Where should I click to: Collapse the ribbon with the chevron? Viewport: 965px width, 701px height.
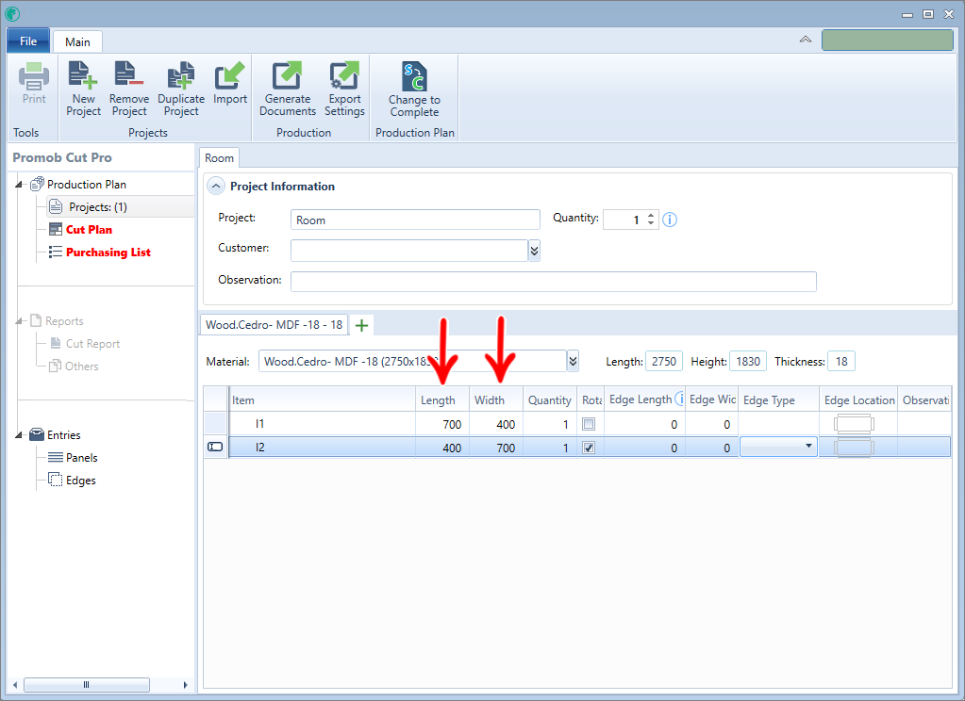(x=805, y=40)
